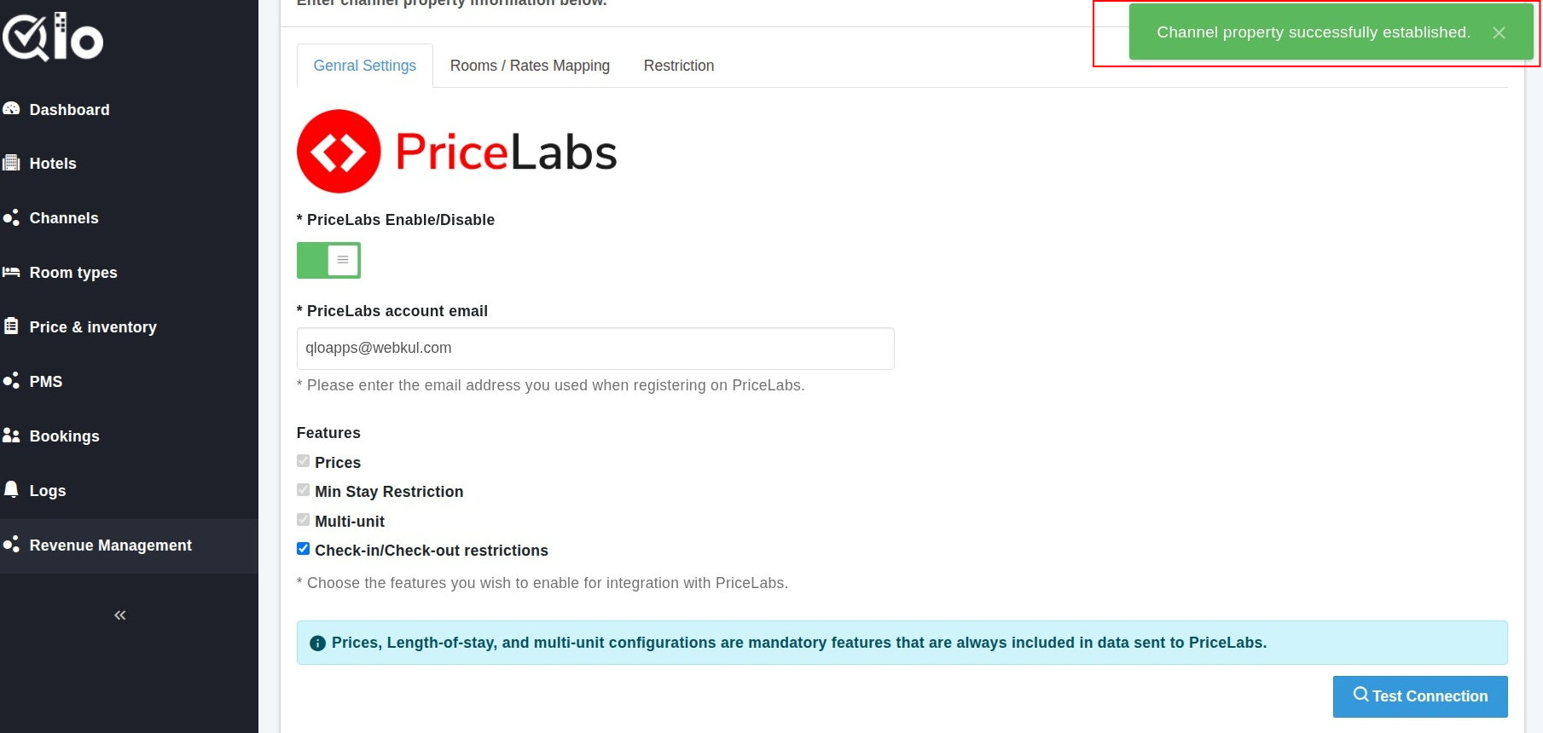Click the Hotels building icon
The image size is (1543, 733).
[x=11, y=163]
